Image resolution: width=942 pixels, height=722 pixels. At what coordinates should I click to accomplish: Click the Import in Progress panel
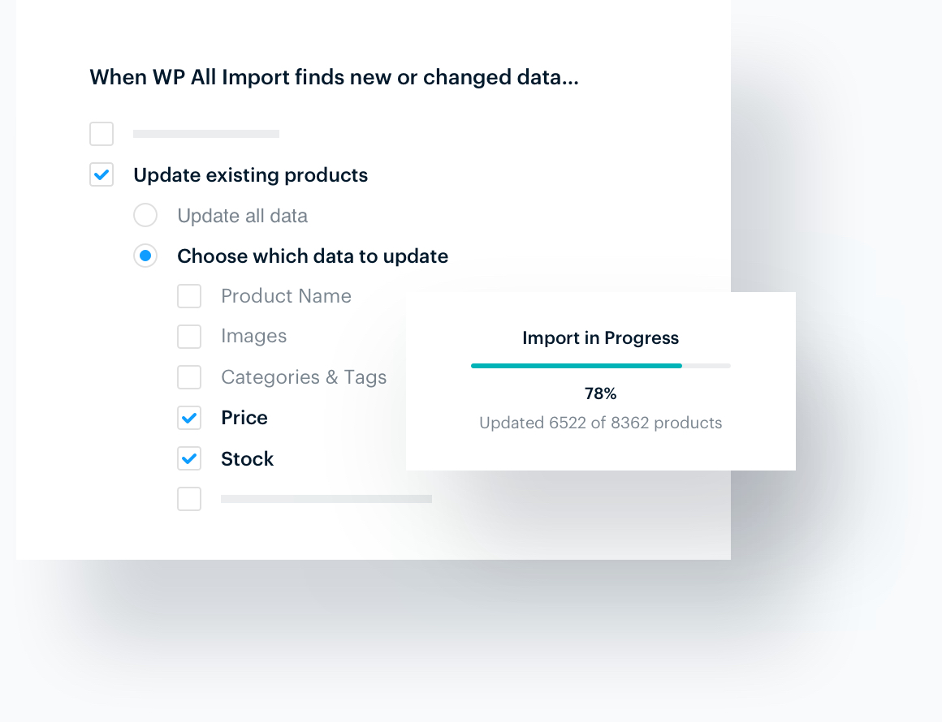pyautogui.click(x=601, y=381)
